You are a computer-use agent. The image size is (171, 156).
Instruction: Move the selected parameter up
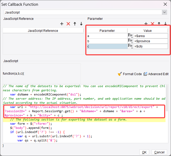point(159,23)
